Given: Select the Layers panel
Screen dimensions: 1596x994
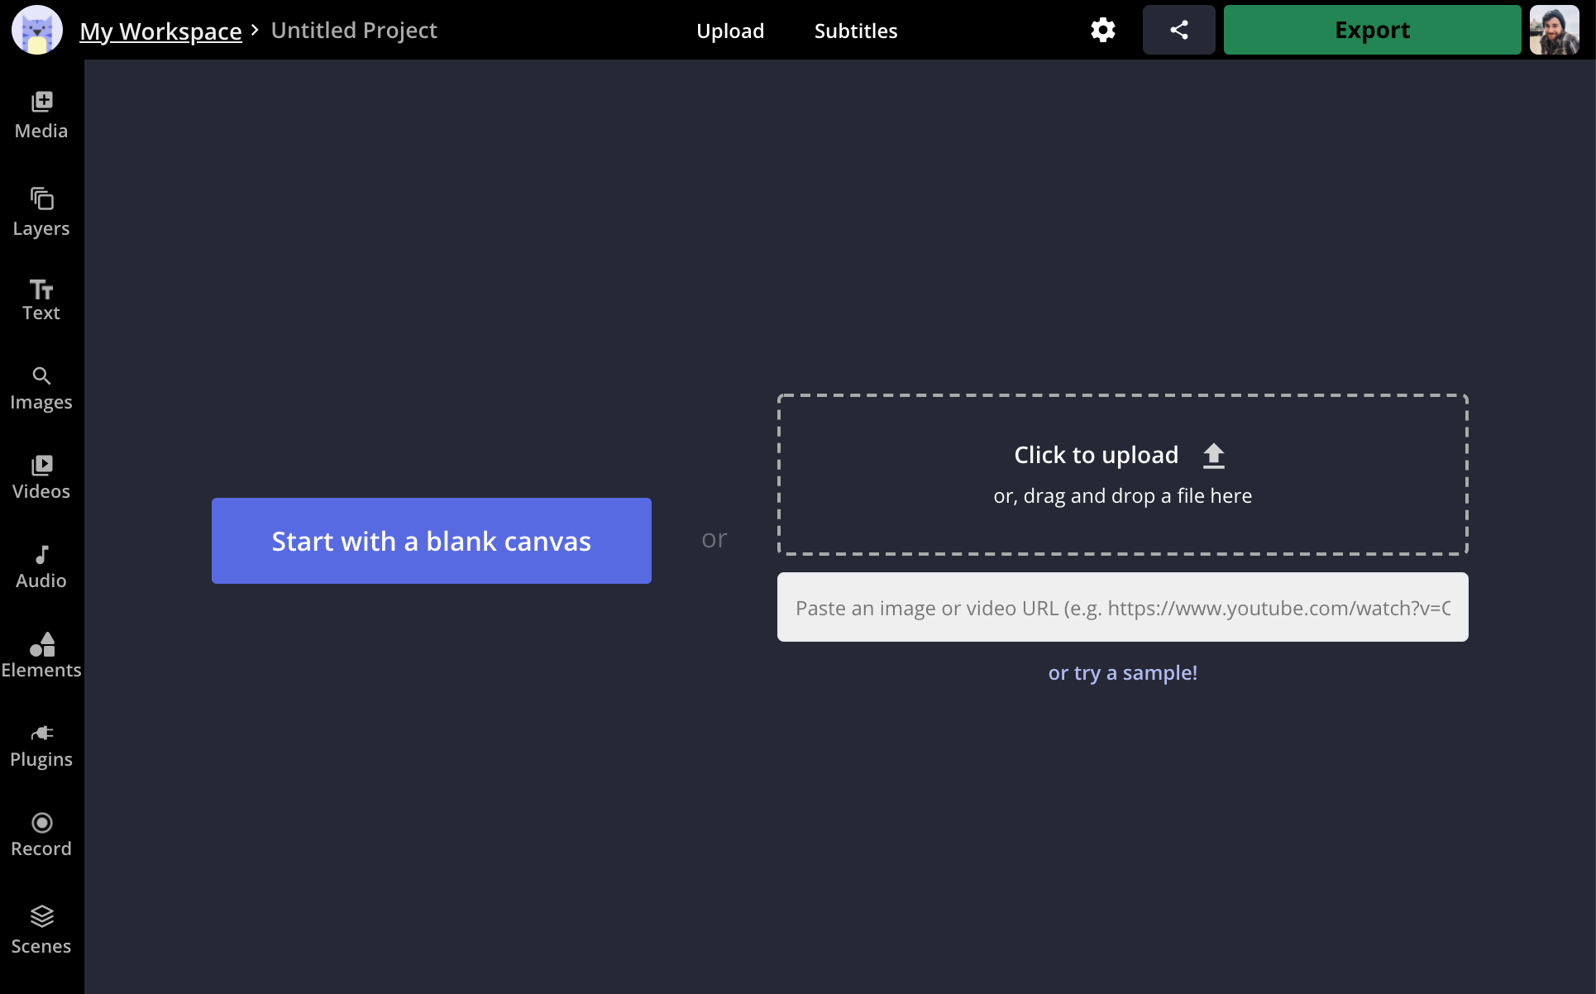Looking at the screenshot, I should point(41,211).
